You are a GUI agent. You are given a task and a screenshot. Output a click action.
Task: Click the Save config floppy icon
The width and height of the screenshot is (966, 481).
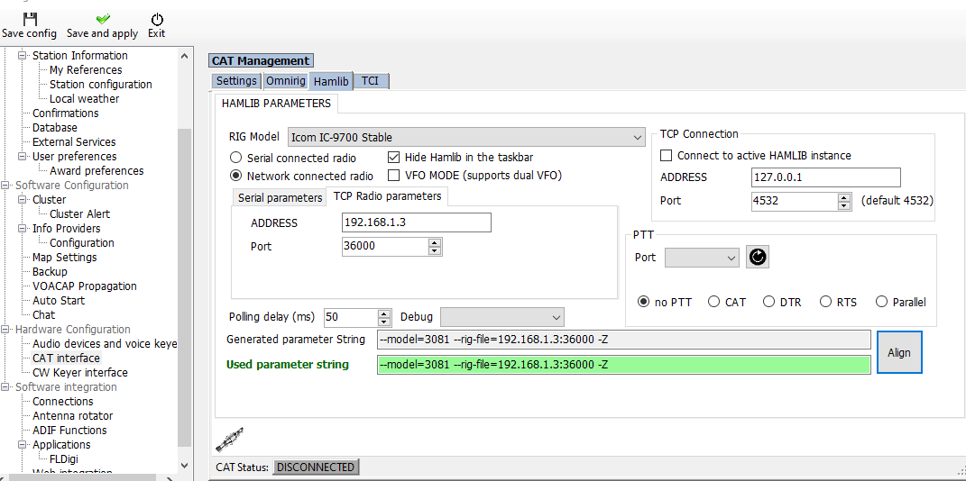(30, 19)
